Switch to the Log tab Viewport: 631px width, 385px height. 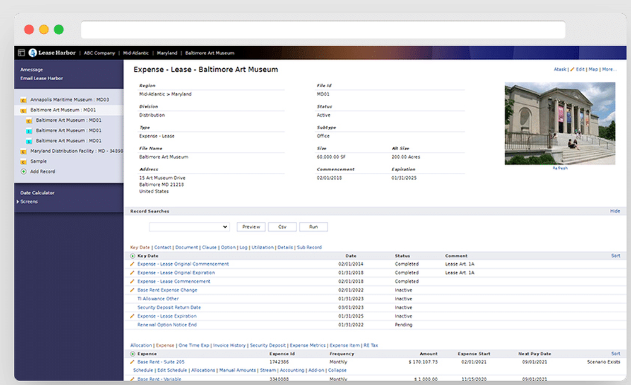pyautogui.click(x=244, y=247)
